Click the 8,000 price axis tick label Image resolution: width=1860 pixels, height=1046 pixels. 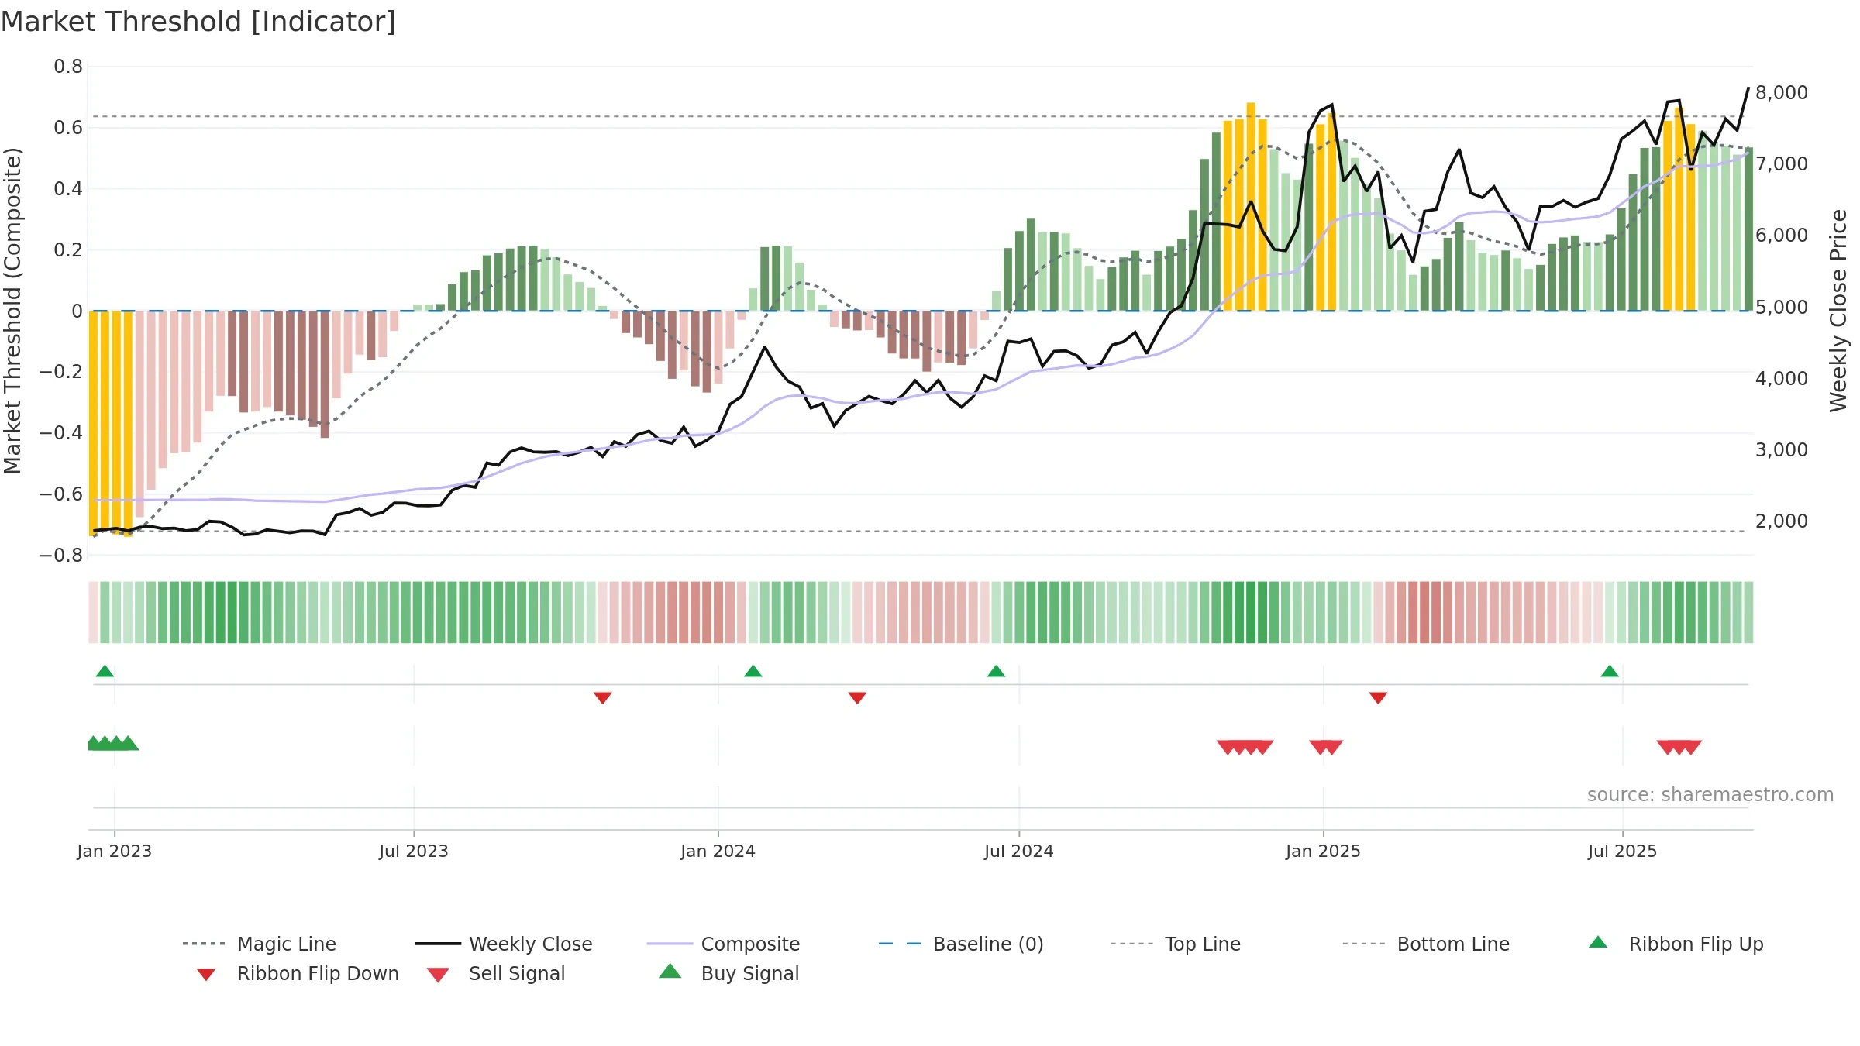click(x=1782, y=93)
